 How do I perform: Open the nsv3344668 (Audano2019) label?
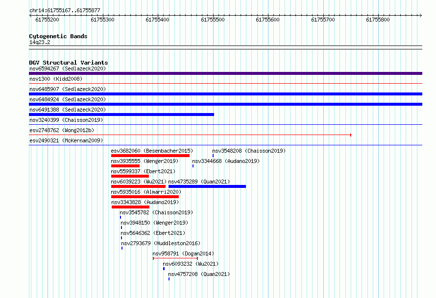[x=226, y=161]
